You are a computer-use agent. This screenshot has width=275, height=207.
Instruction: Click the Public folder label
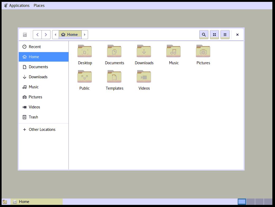(x=84, y=88)
